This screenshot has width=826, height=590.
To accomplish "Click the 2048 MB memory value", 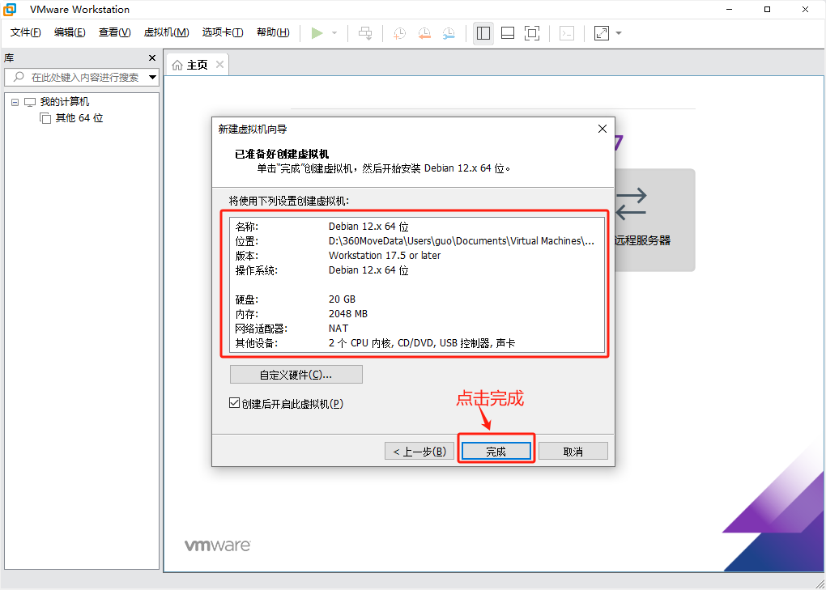I will click(x=348, y=314).
